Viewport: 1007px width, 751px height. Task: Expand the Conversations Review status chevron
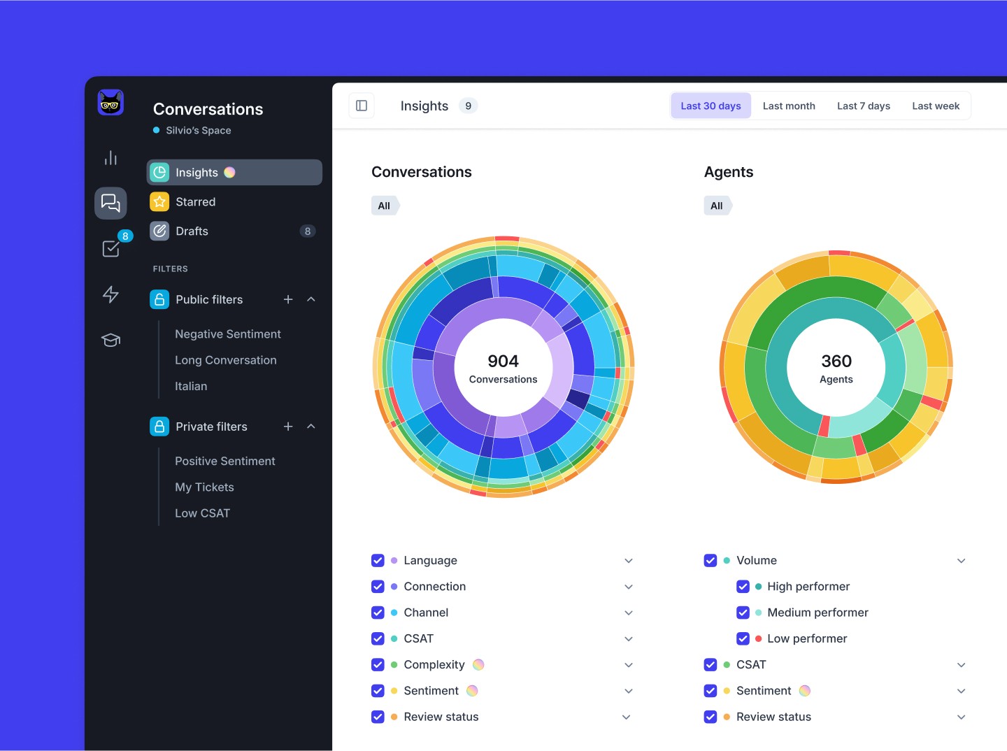click(x=627, y=717)
